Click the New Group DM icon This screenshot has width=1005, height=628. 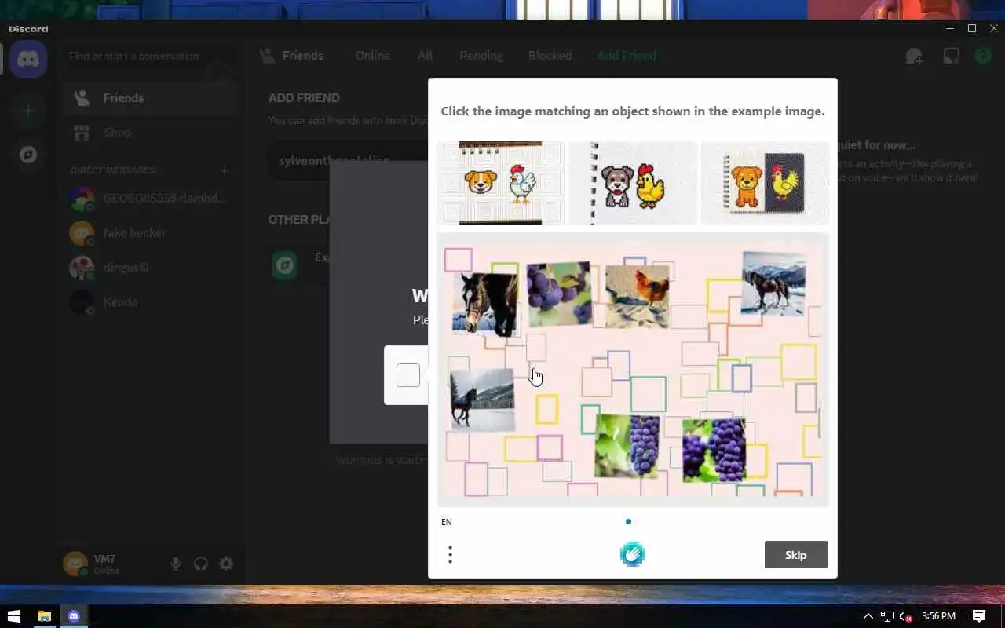914,57
